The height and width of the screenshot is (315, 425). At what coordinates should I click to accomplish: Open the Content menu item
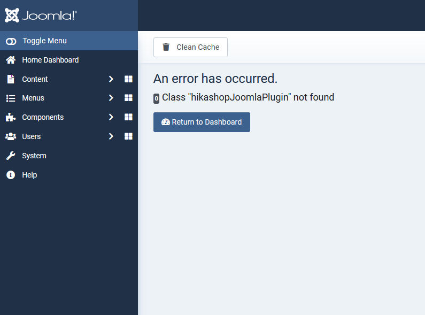point(35,79)
